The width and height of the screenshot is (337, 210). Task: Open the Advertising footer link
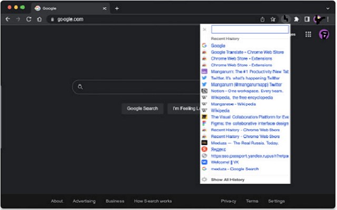coord(84,201)
